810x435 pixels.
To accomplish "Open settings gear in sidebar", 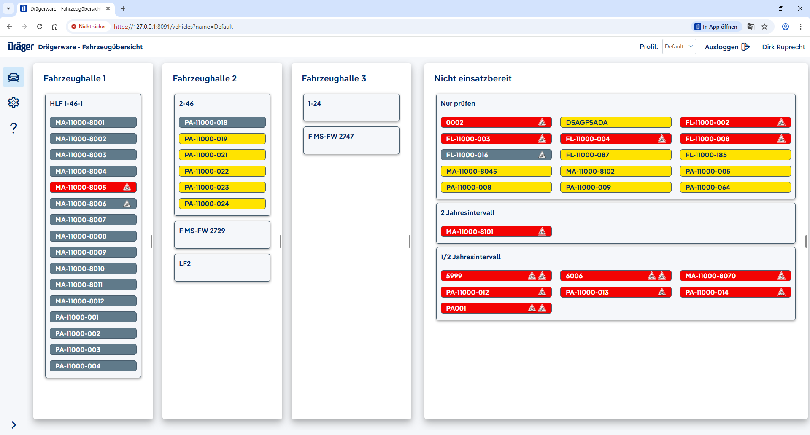I will click(13, 102).
